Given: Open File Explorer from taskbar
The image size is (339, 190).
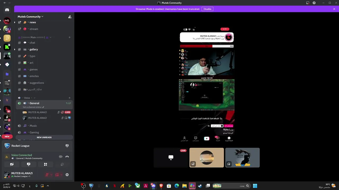Looking at the screenshot, I should click(x=184, y=186).
